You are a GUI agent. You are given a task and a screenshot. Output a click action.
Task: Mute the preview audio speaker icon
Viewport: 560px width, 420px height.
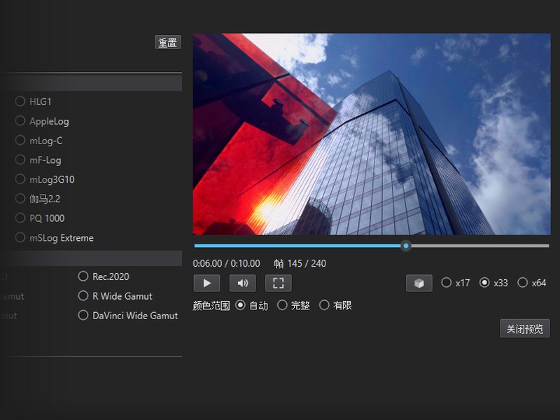click(x=242, y=283)
